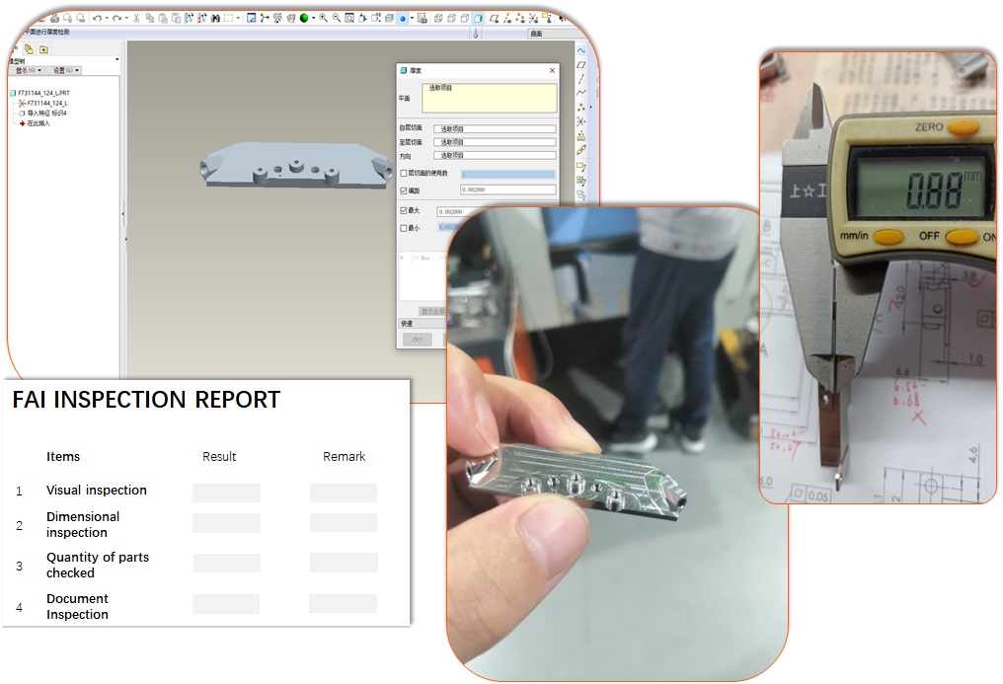Click the Regenerate model icon
The height and width of the screenshot is (684, 1003).
pos(190,18)
